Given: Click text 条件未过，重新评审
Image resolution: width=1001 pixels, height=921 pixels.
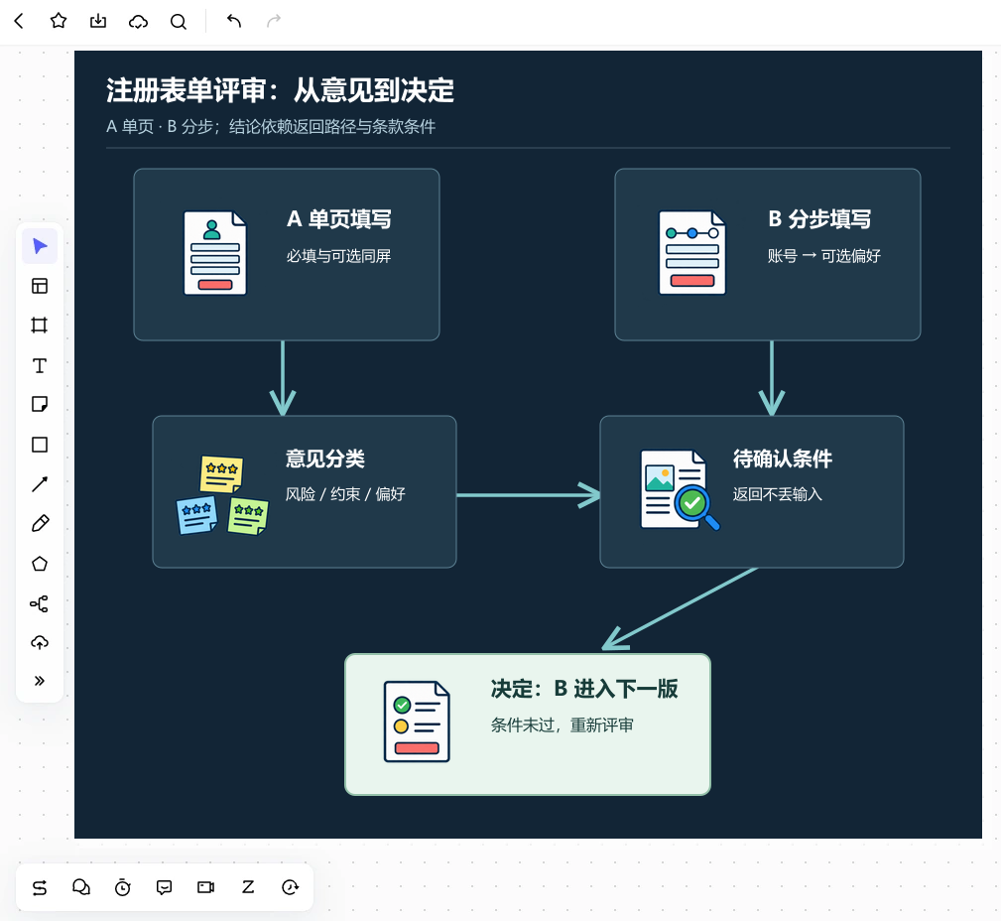Looking at the screenshot, I should click(x=562, y=725).
